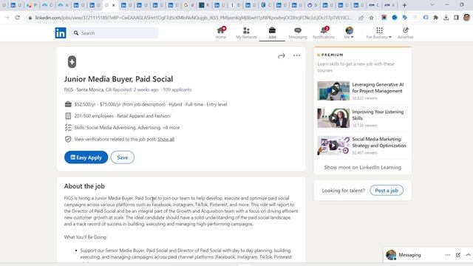Click the Post a job button
473x266 pixels.
387,191
